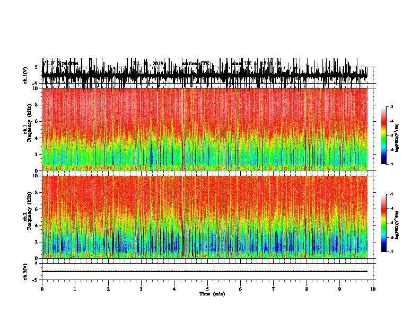Click the "-5" tick on ch.3(V) axis
420x324 pixels.
tap(36, 280)
